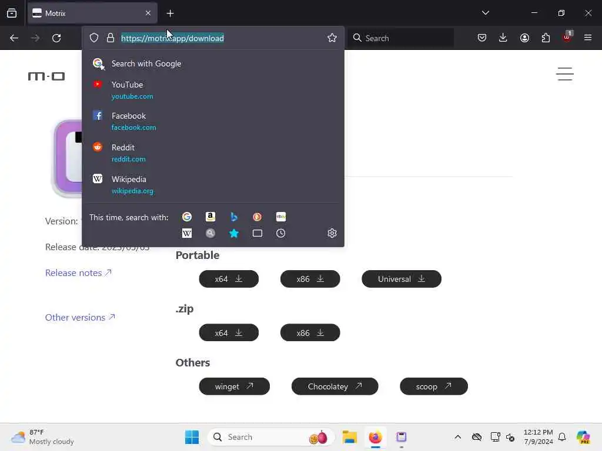Open Save to Pocket icon
The image size is (602, 451).
482,38
